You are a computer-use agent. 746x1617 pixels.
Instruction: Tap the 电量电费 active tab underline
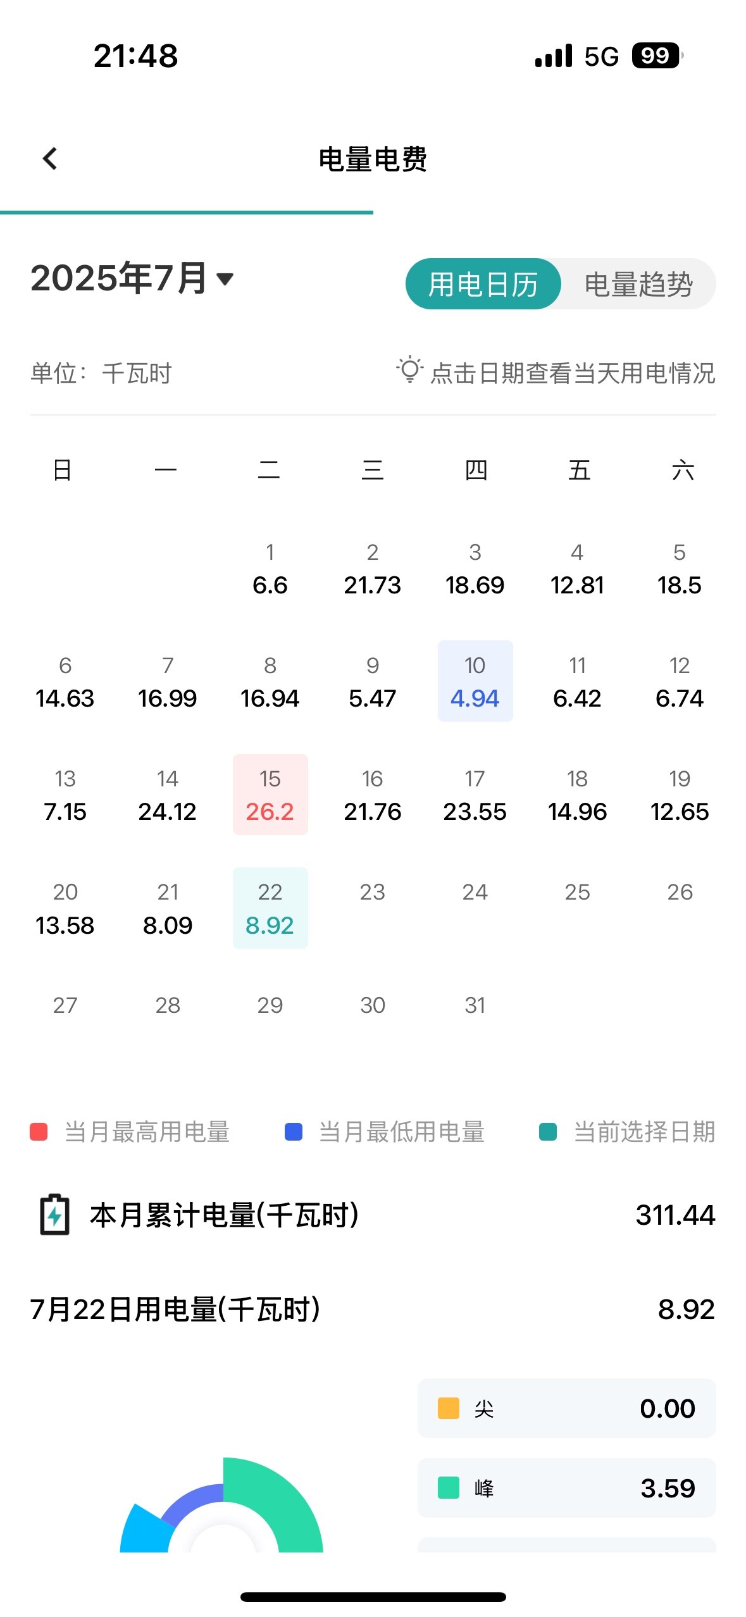click(187, 213)
